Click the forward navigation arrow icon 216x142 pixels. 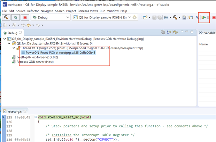[38, 25]
